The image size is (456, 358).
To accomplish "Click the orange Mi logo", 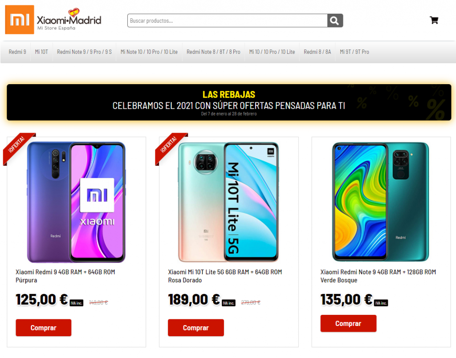I will point(20,20).
